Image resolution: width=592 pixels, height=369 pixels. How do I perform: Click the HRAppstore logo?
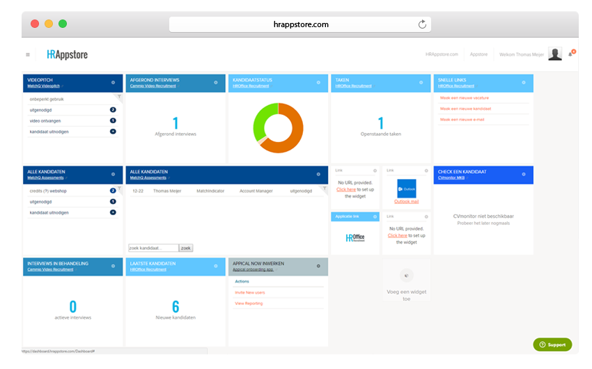67,55
